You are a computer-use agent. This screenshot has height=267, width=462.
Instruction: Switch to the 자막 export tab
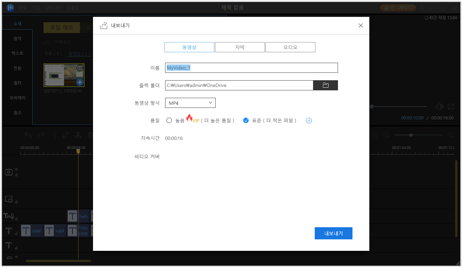[x=240, y=47]
